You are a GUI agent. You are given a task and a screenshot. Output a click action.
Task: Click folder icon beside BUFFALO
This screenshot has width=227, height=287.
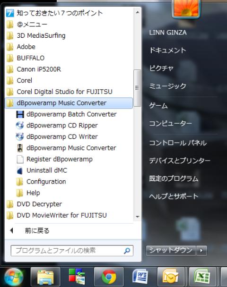(x=10, y=58)
